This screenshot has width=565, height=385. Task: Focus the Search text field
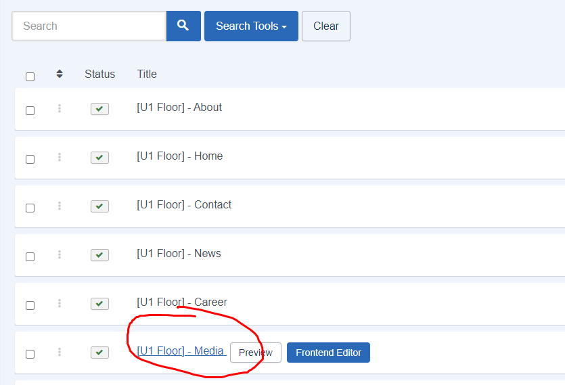tap(89, 26)
